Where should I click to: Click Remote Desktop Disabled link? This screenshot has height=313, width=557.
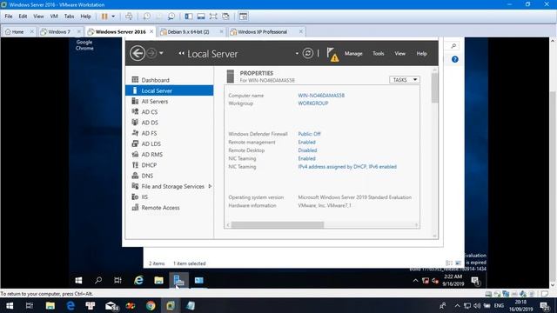307,150
